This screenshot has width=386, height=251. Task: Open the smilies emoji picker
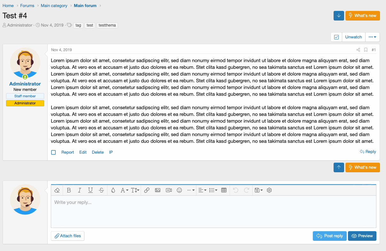click(x=179, y=190)
